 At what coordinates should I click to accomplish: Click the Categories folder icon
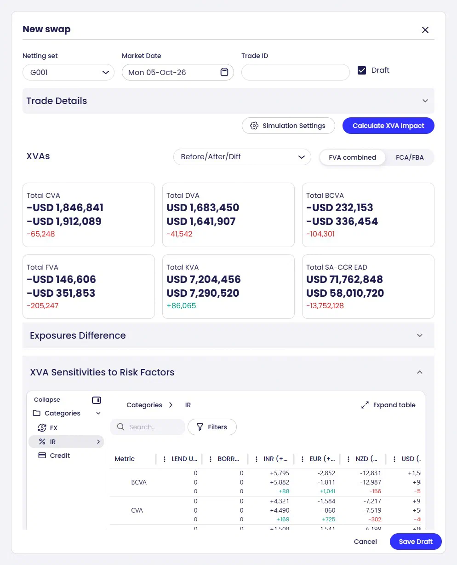(x=37, y=413)
